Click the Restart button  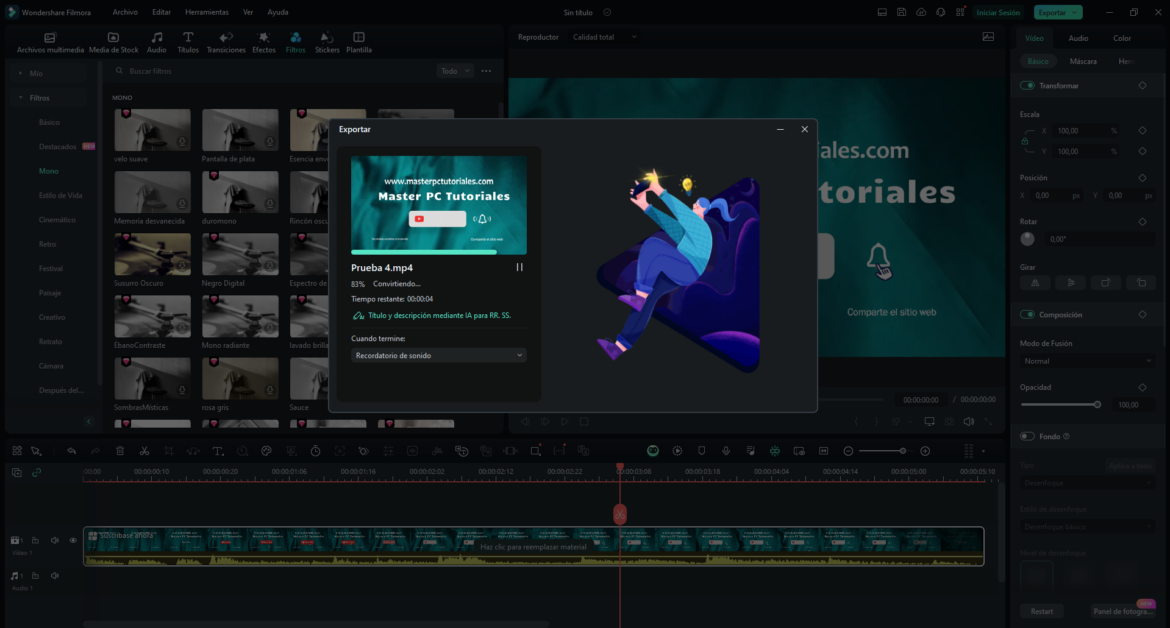(1041, 611)
